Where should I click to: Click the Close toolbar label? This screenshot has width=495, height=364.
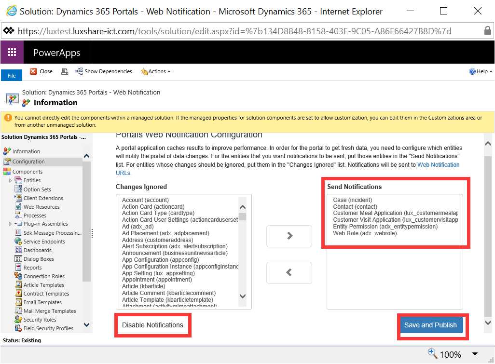click(x=46, y=72)
